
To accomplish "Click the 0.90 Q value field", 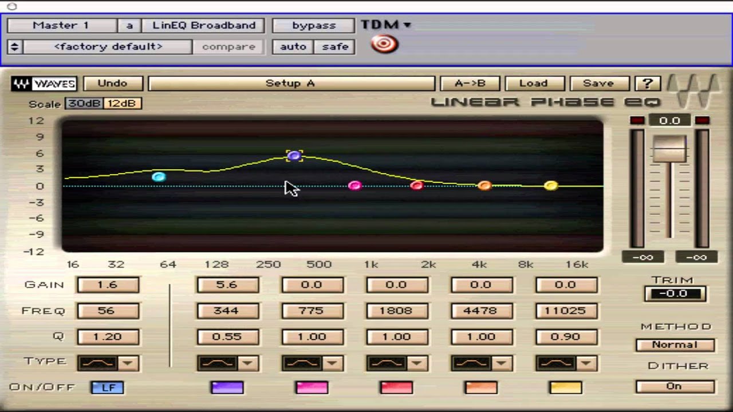I will pos(566,337).
